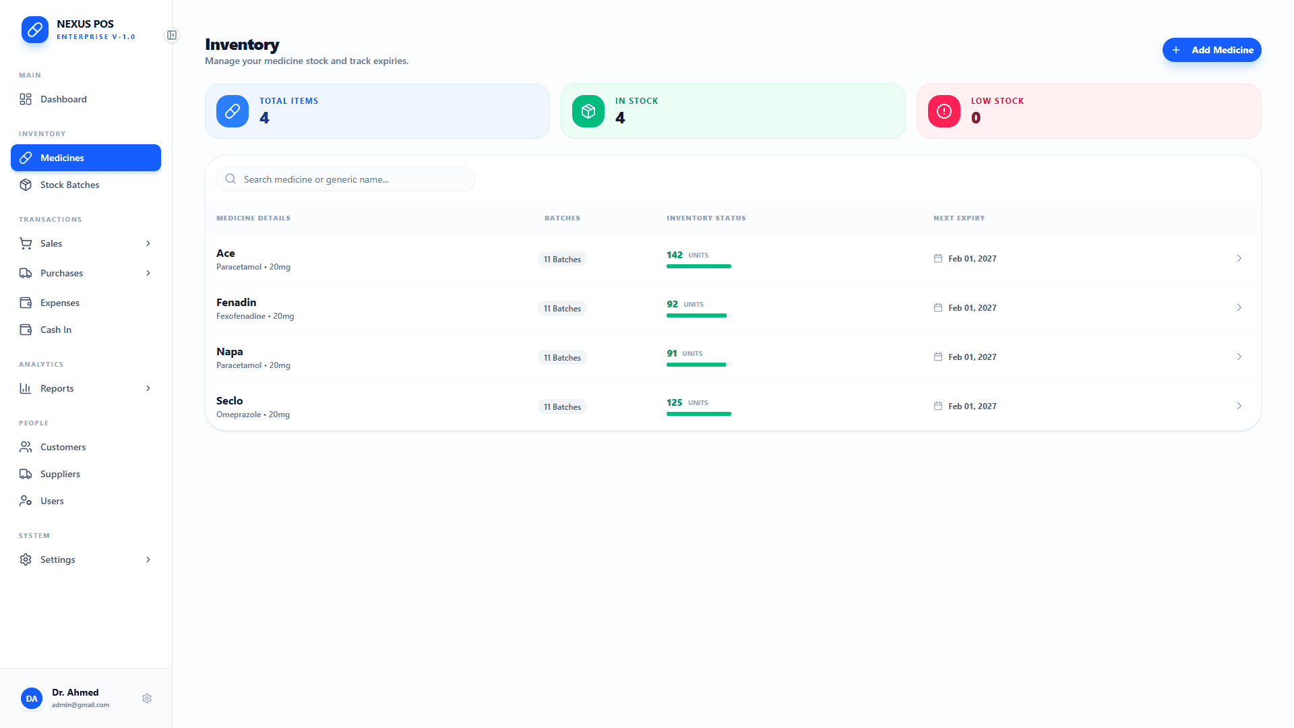Click the Seclo stock level bar

(x=699, y=414)
